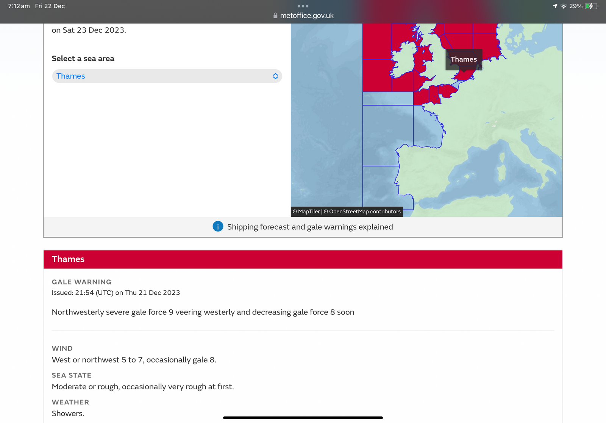Tap the Wi-Fi status icon
606x423 pixels.
pos(563,6)
